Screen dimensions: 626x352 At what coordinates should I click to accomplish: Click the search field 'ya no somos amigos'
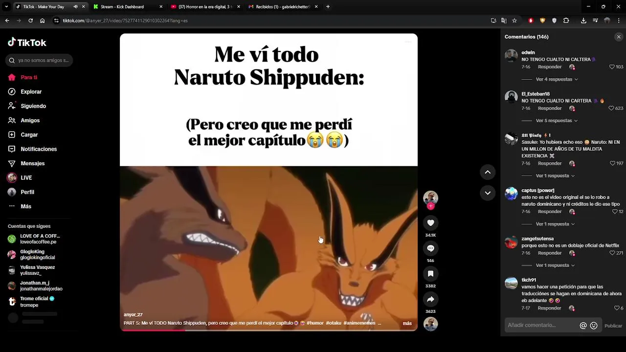click(39, 60)
